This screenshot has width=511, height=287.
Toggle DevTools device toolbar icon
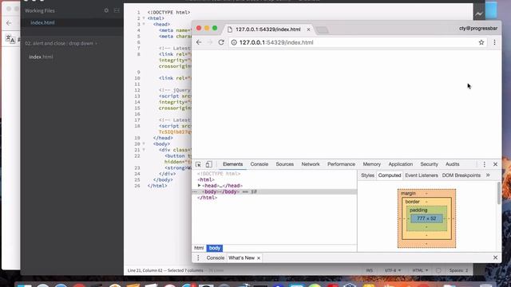pos(208,164)
